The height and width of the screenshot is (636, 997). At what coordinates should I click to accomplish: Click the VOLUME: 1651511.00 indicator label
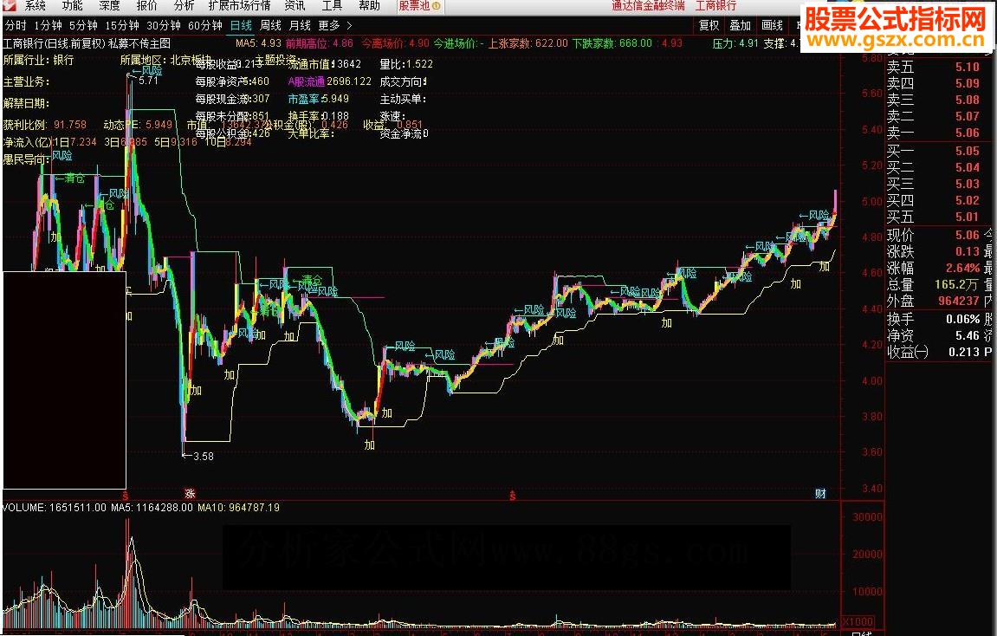54,508
